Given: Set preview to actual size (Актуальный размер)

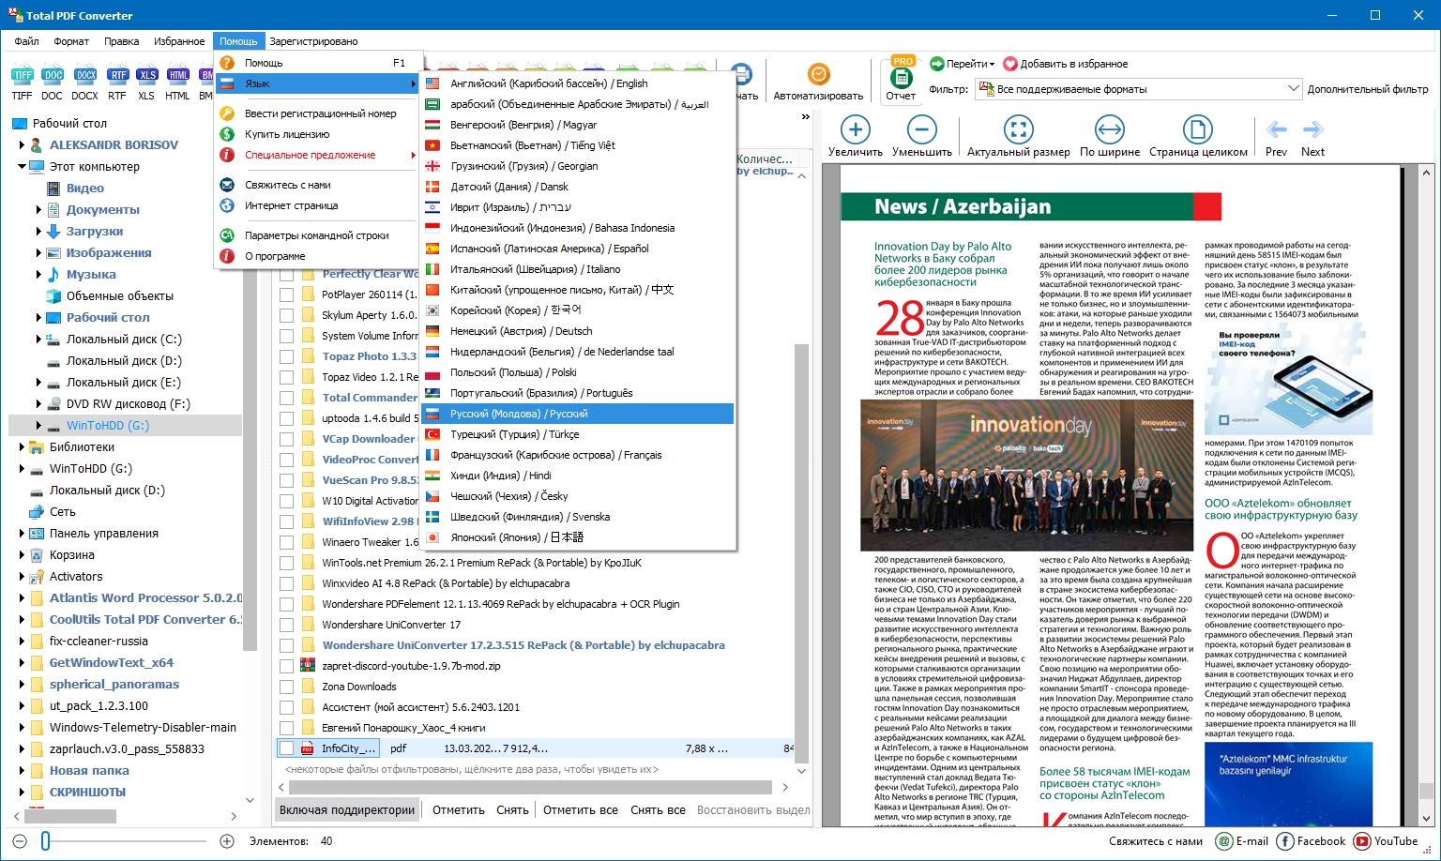Looking at the screenshot, I should 1018,136.
